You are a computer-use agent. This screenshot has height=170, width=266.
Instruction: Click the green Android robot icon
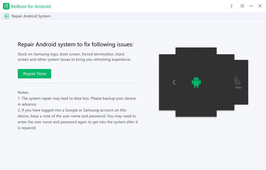click(x=196, y=82)
